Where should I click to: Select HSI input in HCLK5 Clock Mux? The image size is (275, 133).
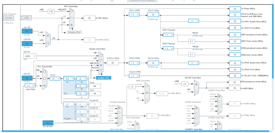[196, 91]
